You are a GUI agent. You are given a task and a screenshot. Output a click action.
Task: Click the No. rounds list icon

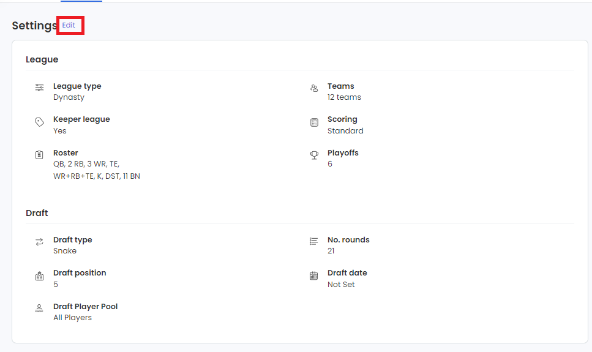coord(314,242)
